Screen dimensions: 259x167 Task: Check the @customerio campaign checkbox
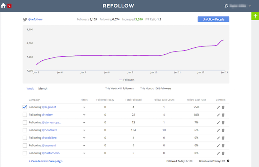tap(25, 153)
